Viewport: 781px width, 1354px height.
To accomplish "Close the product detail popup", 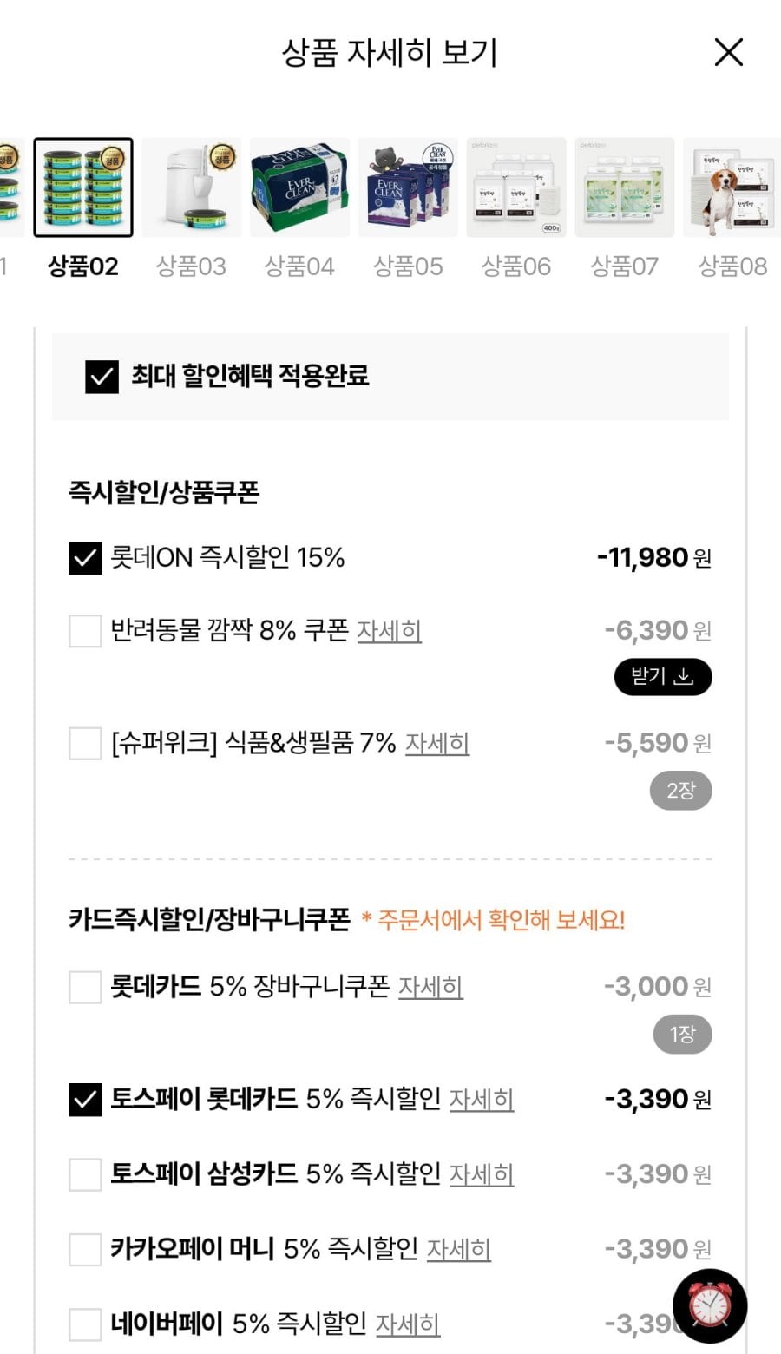I will point(728,52).
